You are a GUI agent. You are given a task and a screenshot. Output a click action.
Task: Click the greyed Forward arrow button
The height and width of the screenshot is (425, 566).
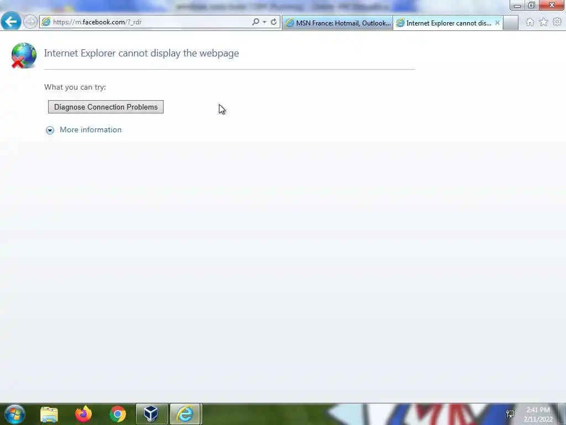30,22
